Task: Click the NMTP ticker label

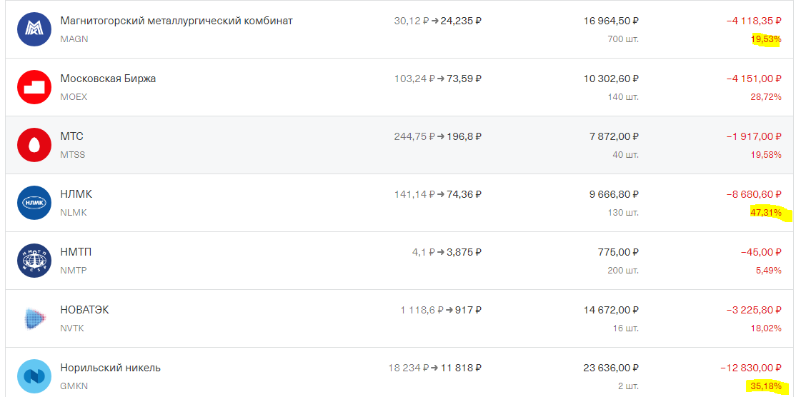Action: 74,270
